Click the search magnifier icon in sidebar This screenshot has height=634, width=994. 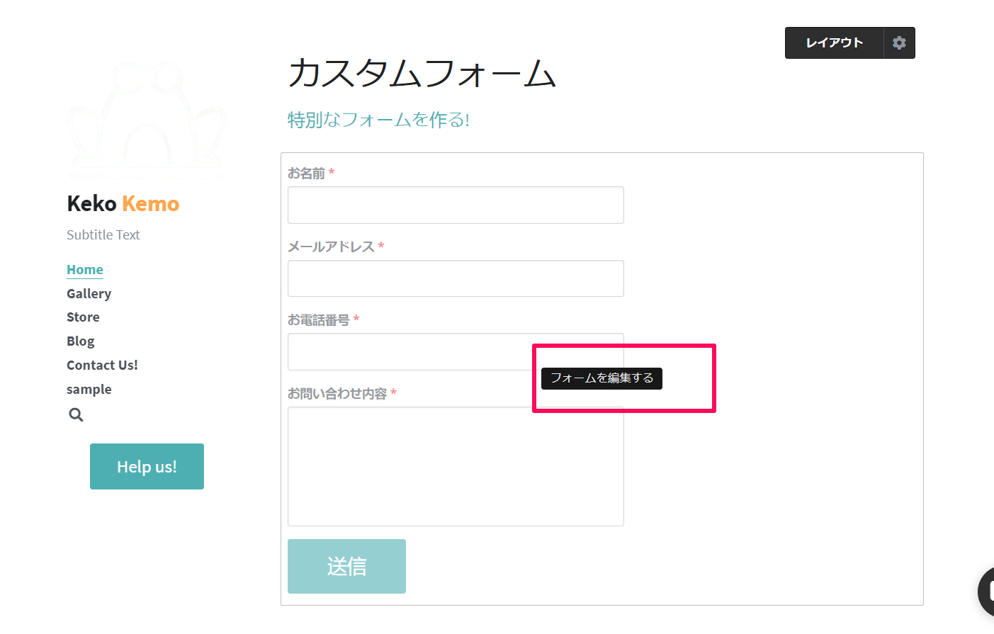(x=76, y=415)
